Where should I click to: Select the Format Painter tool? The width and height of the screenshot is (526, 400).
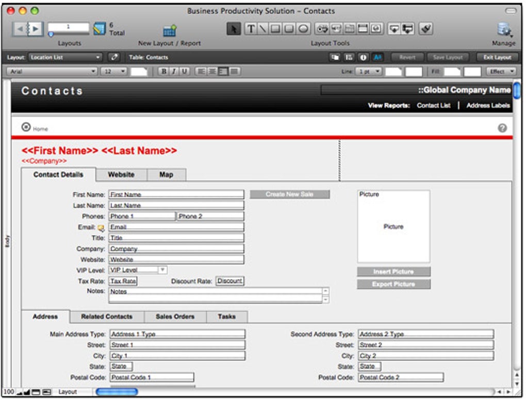pyautogui.click(x=426, y=29)
